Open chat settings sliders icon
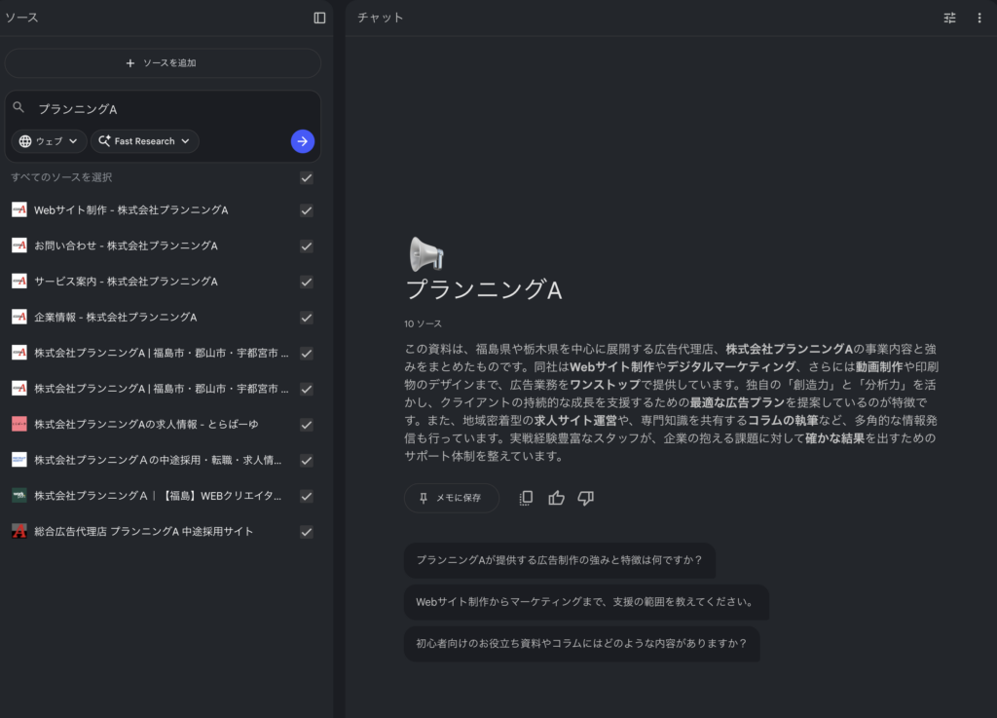 coord(949,18)
